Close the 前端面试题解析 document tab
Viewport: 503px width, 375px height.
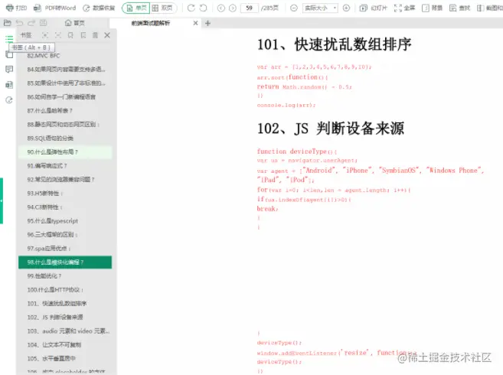click(195, 23)
